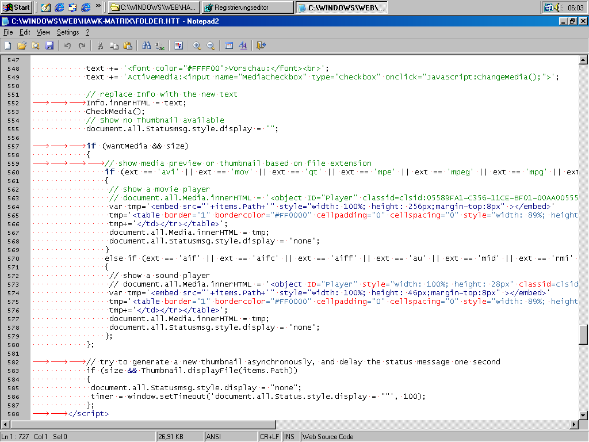Click the '26,91 KB' file size status entry
The height and width of the screenshot is (442, 589).
click(180, 437)
